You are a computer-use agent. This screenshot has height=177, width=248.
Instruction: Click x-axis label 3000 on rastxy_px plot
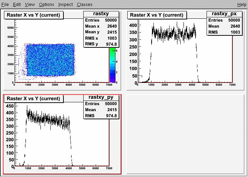click(x=178, y=85)
